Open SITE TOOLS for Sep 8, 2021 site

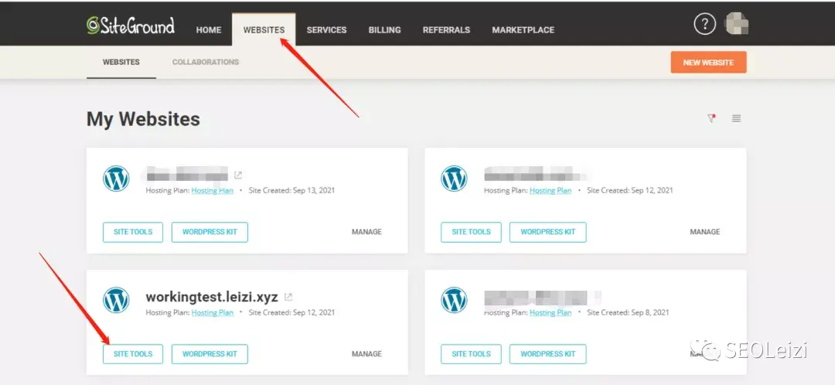(x=471, y=353)
